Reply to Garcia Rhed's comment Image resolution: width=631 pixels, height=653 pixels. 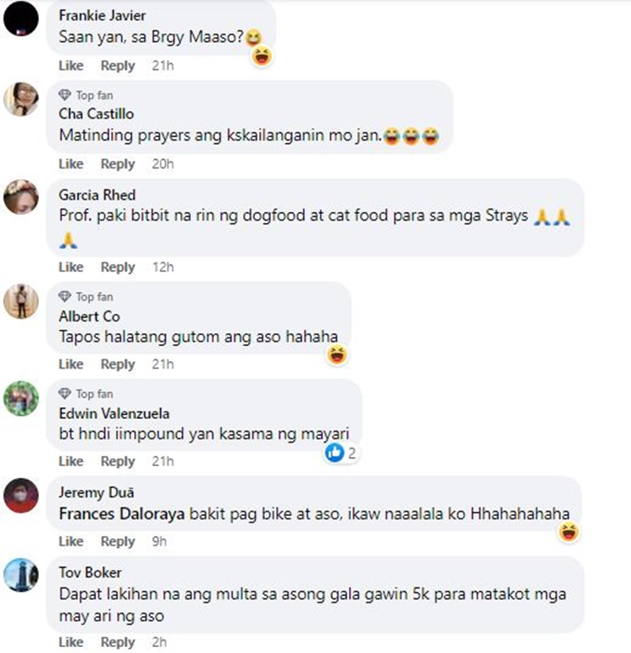(118, 267)
